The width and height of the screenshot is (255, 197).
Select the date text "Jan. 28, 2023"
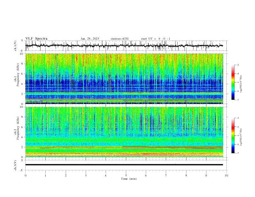(90, 39)
